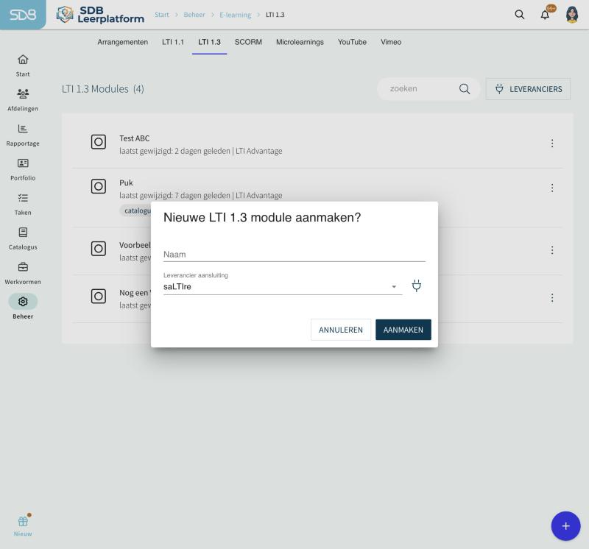Click the SDB logo in the corner
Image resolution: width=589 pixels, height=549 pixels.
23,15
